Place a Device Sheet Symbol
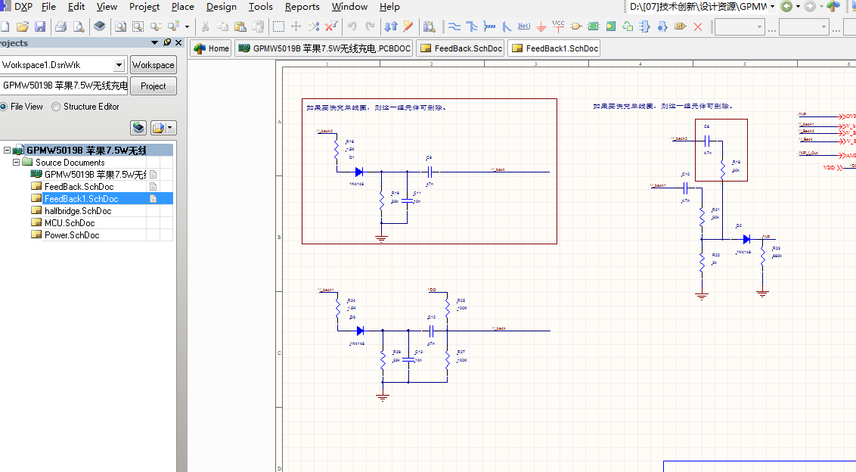This screenshot has height=472, width=856. point(628,26)
